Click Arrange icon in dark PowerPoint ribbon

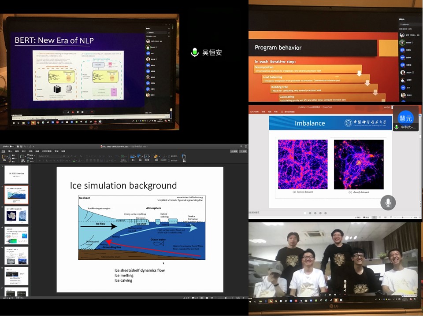pos(156,157)
